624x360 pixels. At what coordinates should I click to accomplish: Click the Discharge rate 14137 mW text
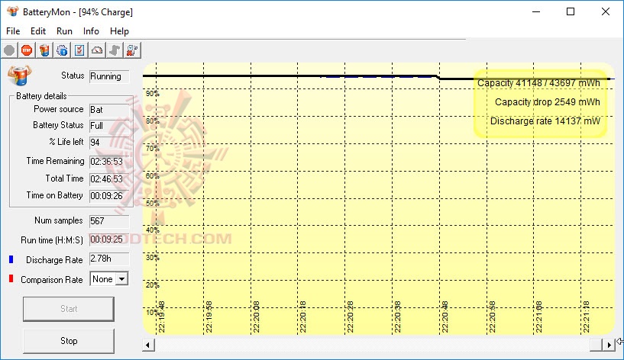545,121
